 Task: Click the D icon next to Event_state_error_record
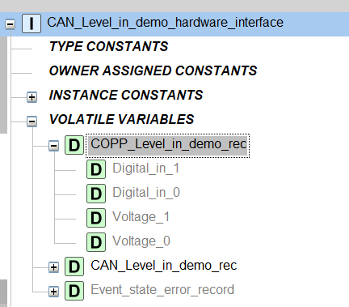[74, 291]
